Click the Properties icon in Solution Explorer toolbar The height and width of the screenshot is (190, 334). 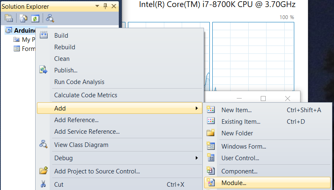[9, 18]
